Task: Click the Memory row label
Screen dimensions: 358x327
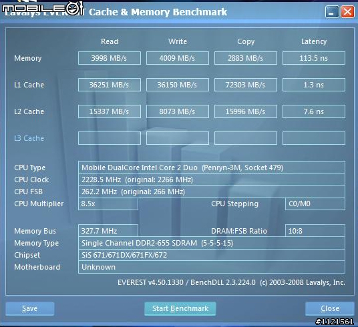Action: (x=28, y=58)
